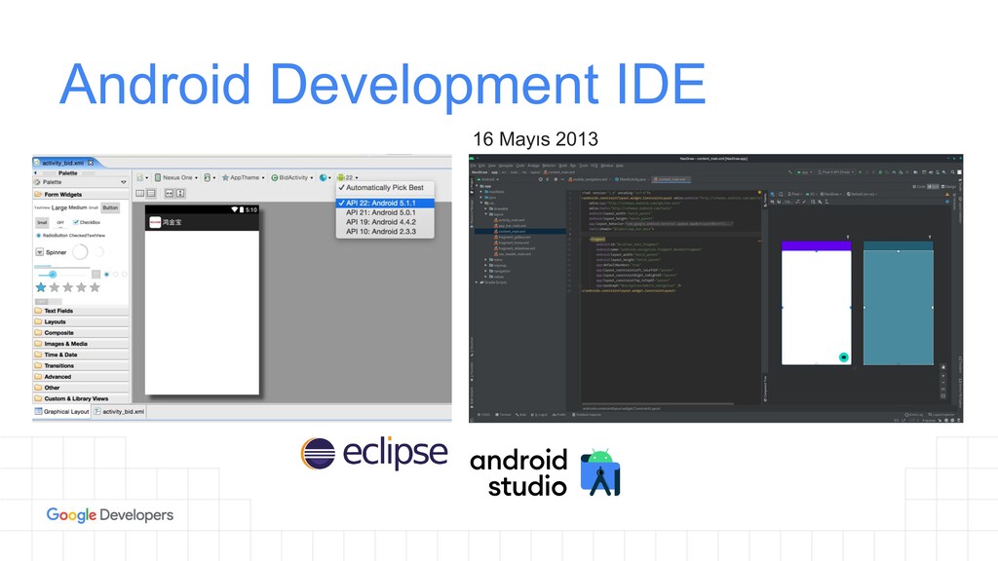
Task: Close the activity_bid.xml editor tab
Action: [91, 163]
